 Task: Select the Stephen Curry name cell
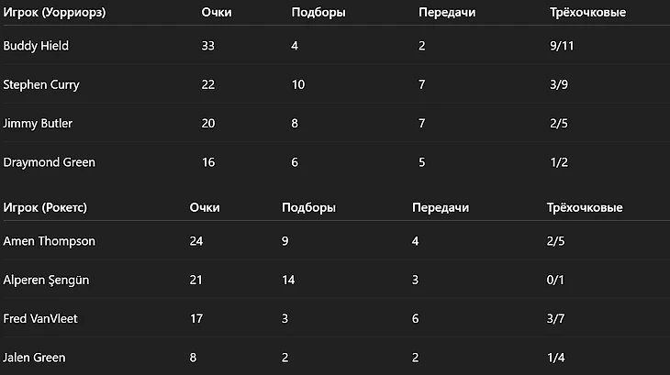coord(41,84)
